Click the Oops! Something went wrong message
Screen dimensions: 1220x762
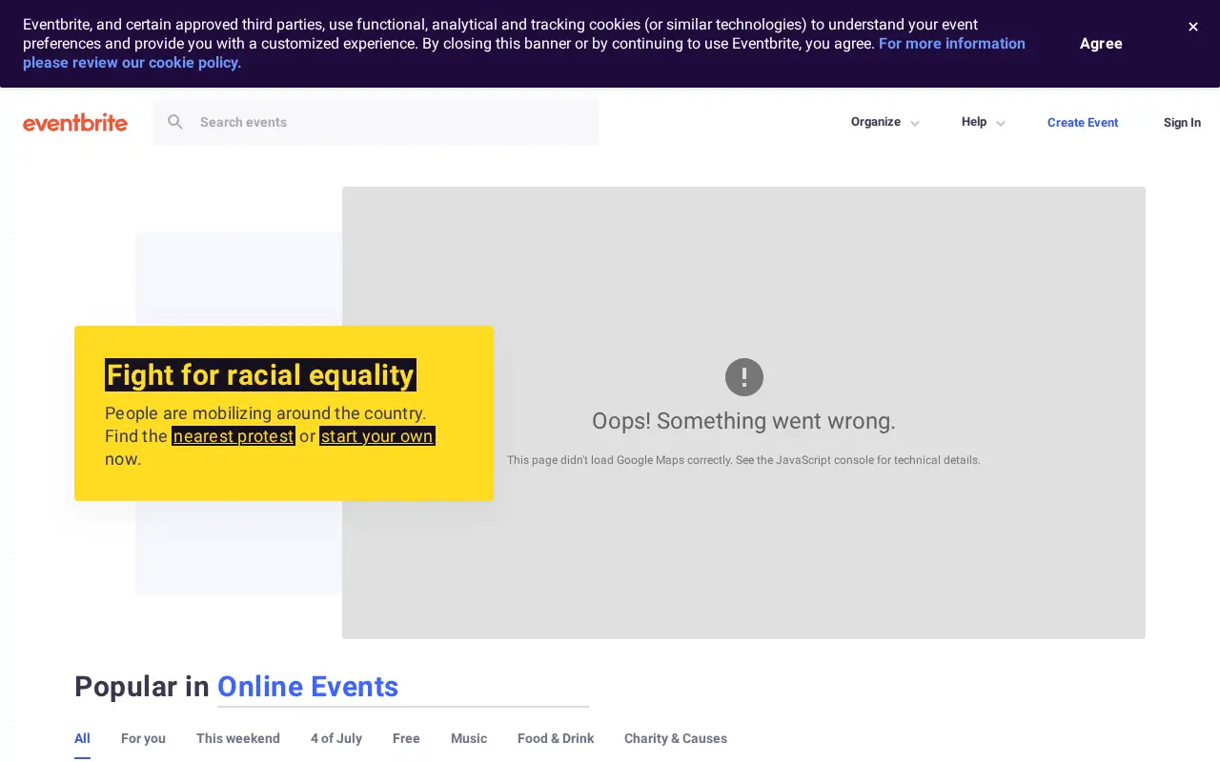(743, 421)
